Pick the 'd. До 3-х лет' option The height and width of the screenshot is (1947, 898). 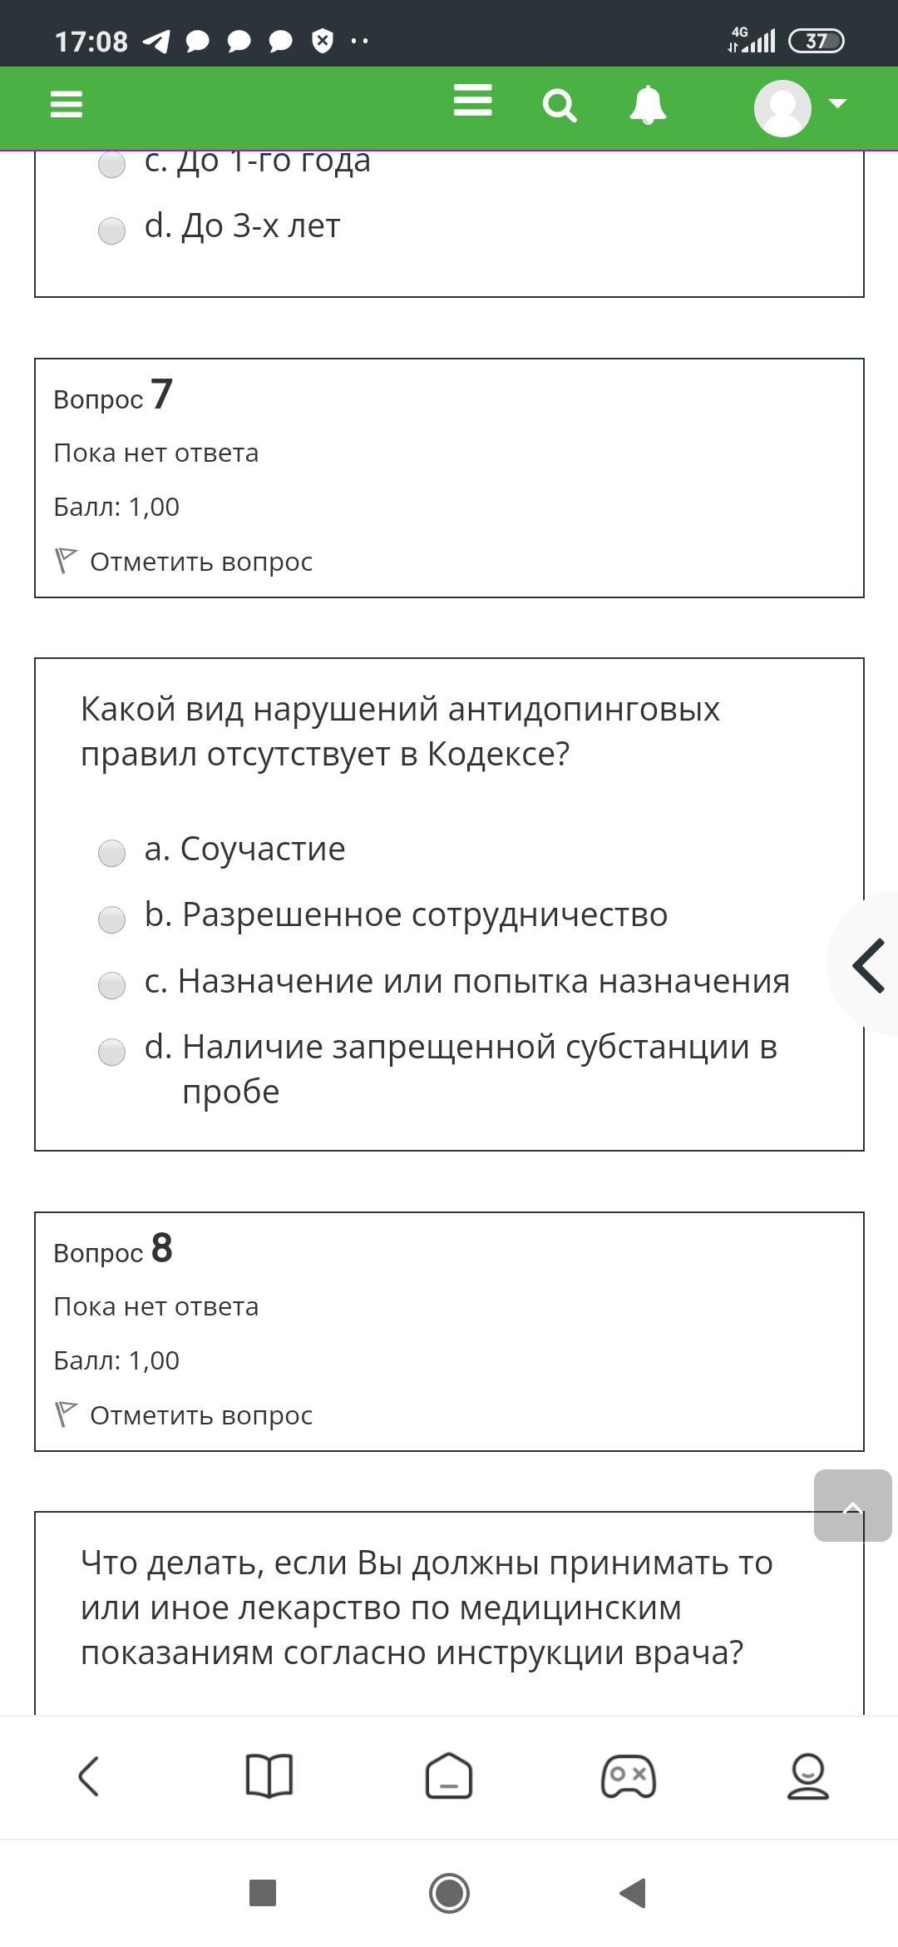tap(111, 230)
